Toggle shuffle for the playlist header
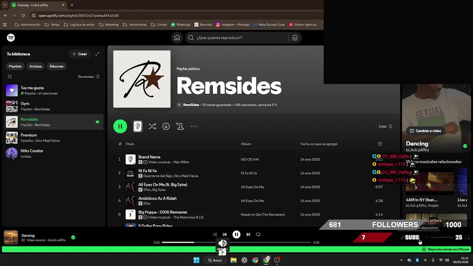473x266 pixels. point(152,126)
